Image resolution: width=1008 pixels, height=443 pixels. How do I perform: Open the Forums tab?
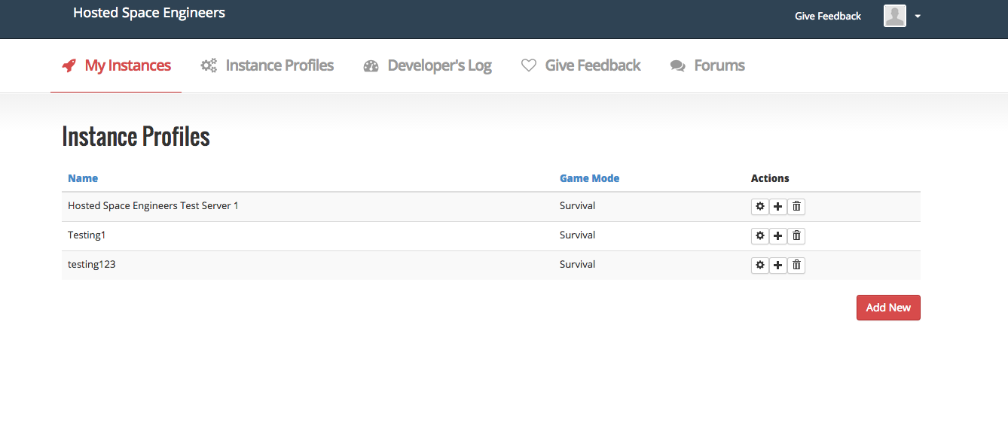[x=707, y=65]
